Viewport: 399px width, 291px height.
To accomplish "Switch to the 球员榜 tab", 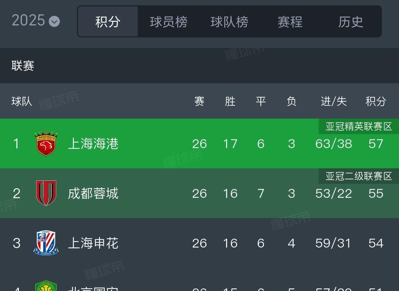I will tap(168, 22).
